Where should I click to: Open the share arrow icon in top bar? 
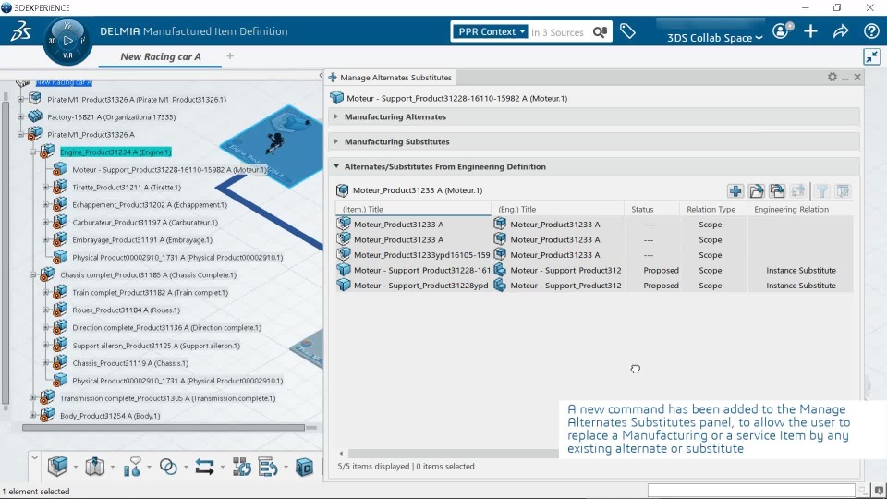click(x=841, y=31)
